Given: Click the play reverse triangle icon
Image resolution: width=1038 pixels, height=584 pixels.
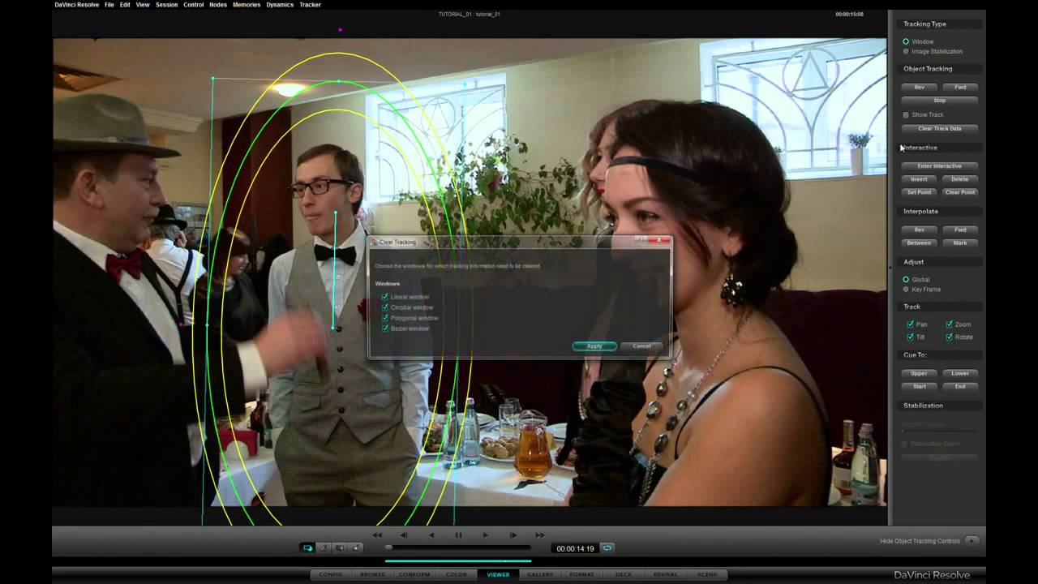Looking at the screenshot, I should tap(431, 535).
